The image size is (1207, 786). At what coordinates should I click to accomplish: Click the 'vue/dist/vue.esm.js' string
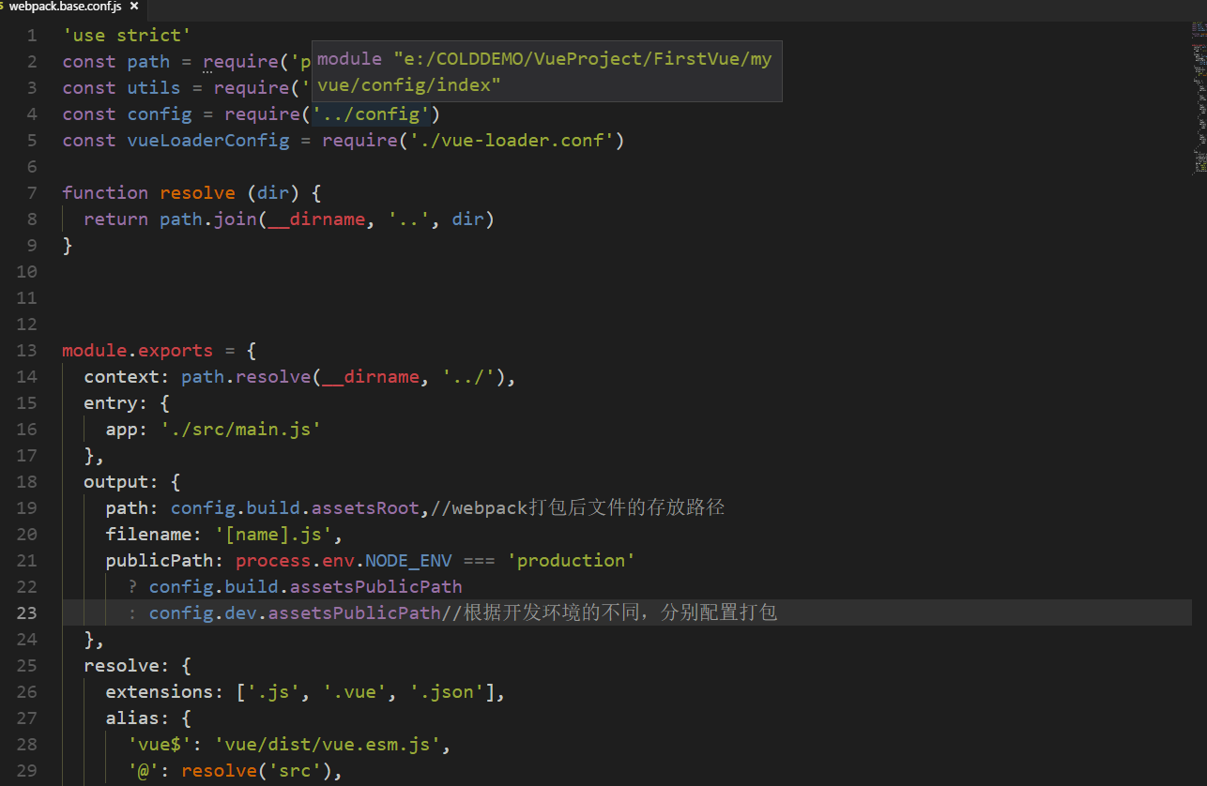328,744
